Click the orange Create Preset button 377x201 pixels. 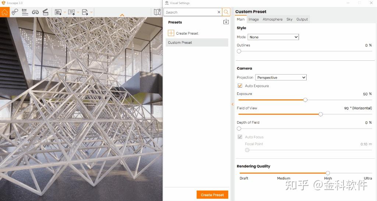pos(212,195)
